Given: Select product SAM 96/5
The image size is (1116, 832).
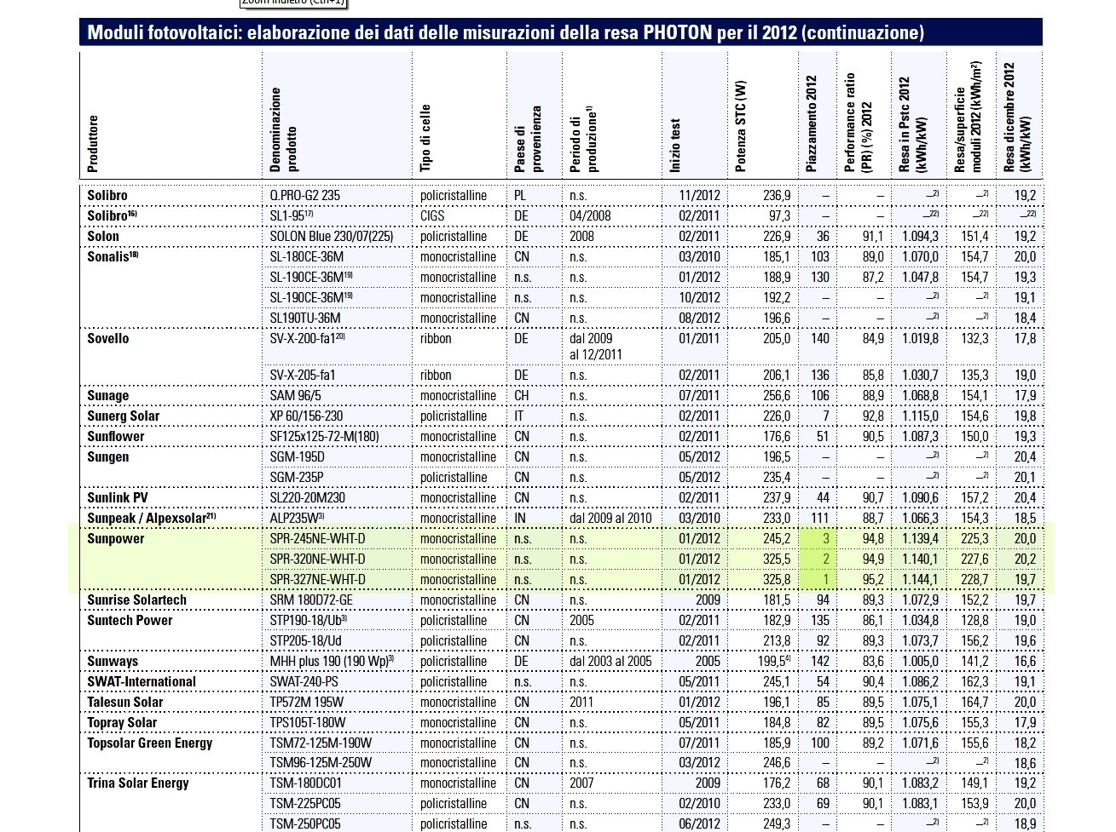Looking at the screenshot, I should click(x=295, y=396).
